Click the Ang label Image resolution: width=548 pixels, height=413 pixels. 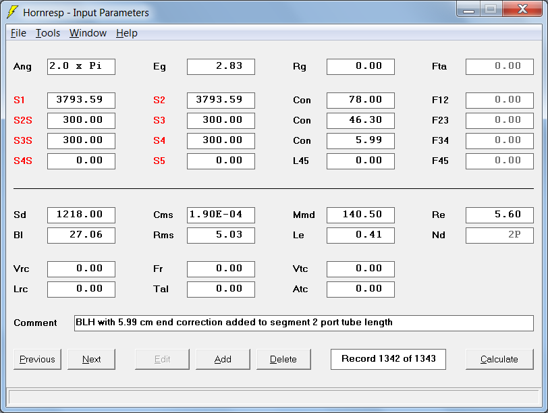22,67
